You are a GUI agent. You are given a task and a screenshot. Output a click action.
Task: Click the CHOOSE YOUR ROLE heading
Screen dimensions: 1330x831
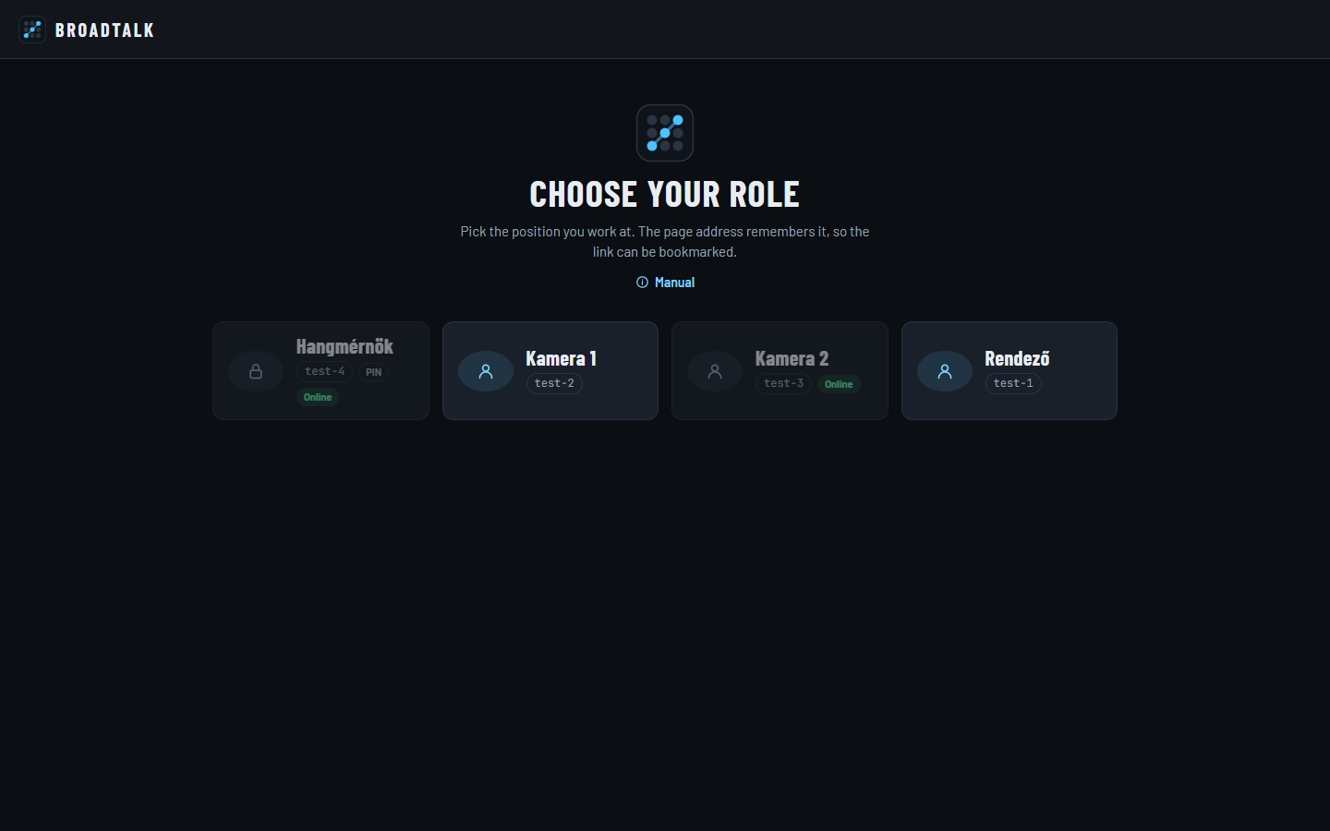click(x=665, y=194)
